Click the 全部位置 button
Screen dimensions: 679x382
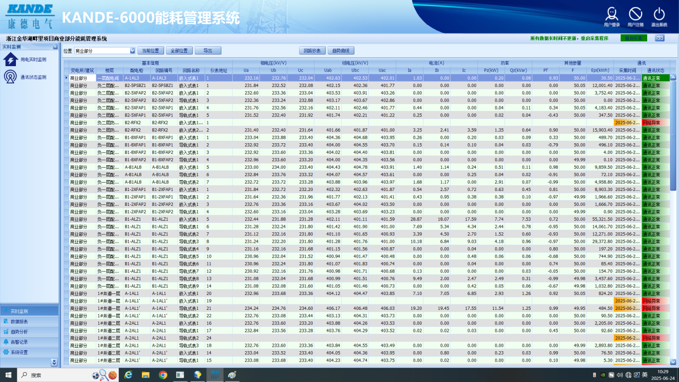[179, 51]
